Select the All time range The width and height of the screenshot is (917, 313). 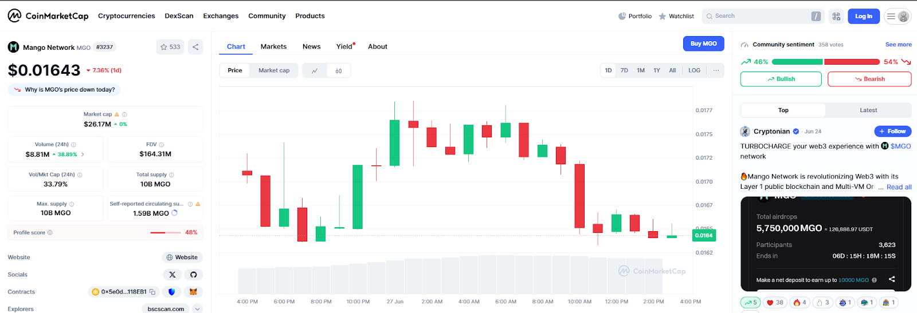tap(672, 70)
